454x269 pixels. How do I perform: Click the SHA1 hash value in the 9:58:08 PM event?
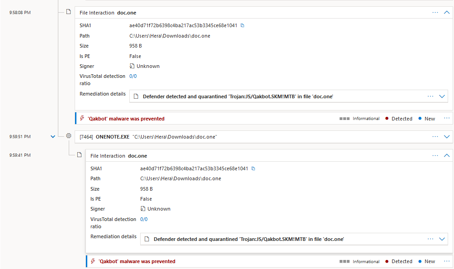click(183, 25)
